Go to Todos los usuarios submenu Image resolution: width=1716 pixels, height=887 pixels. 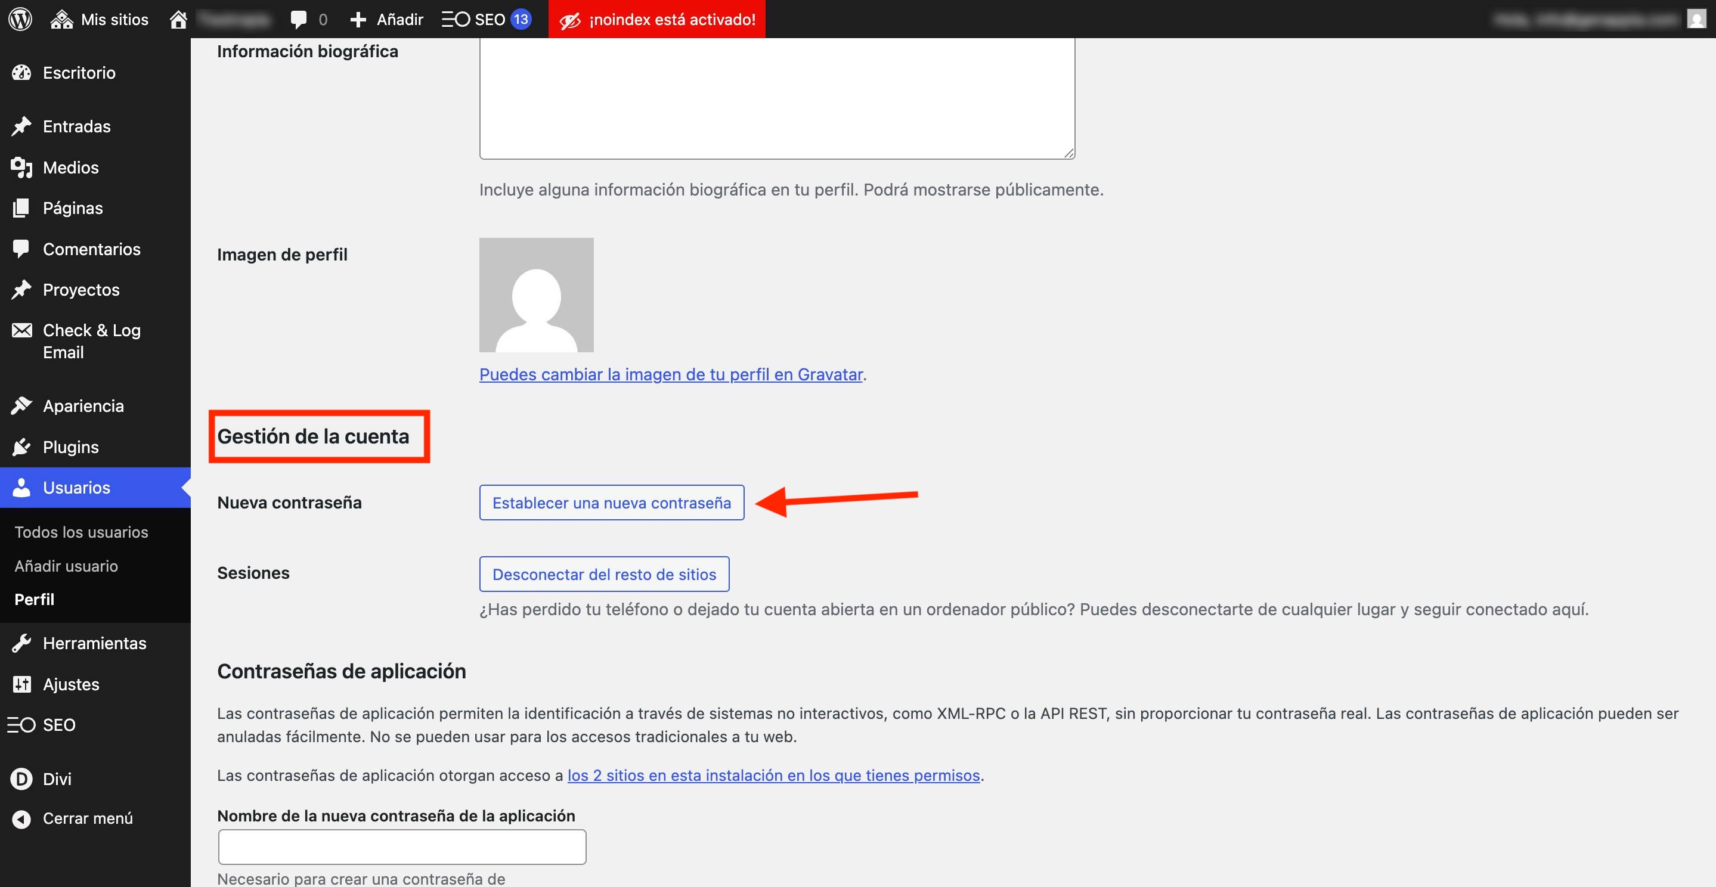(81, 532)
